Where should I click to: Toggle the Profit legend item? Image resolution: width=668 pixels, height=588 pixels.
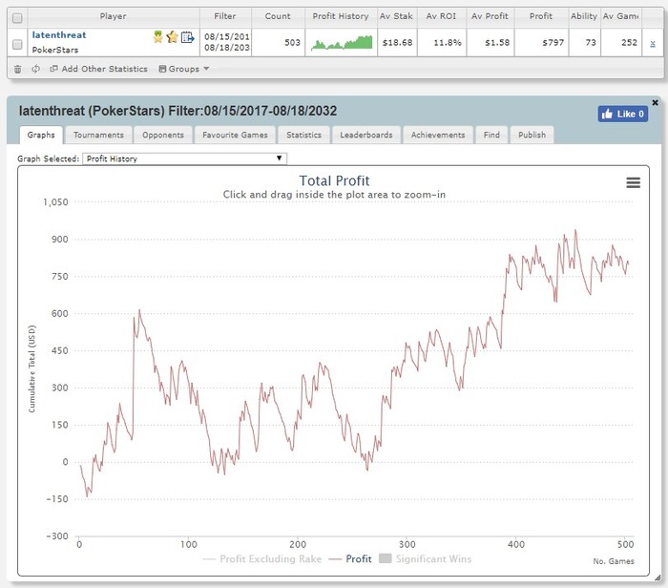click(350, 559)
